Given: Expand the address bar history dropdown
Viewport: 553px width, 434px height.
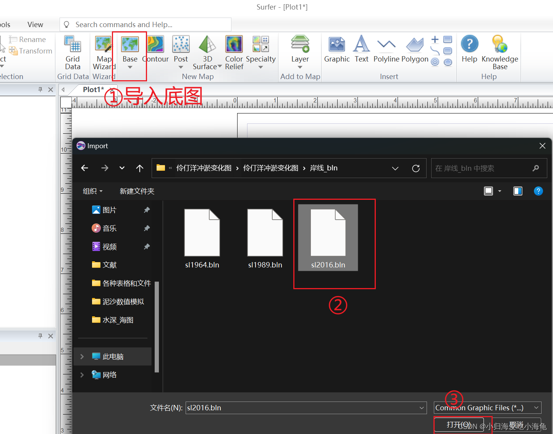Looking at the screenshot, I should pos(395,168).
